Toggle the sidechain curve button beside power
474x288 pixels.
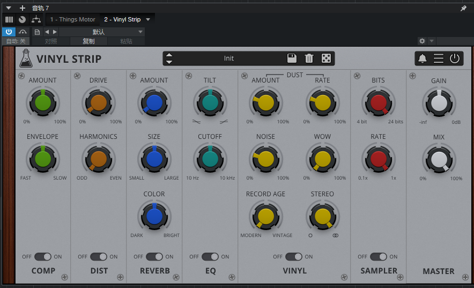point(23,32)
